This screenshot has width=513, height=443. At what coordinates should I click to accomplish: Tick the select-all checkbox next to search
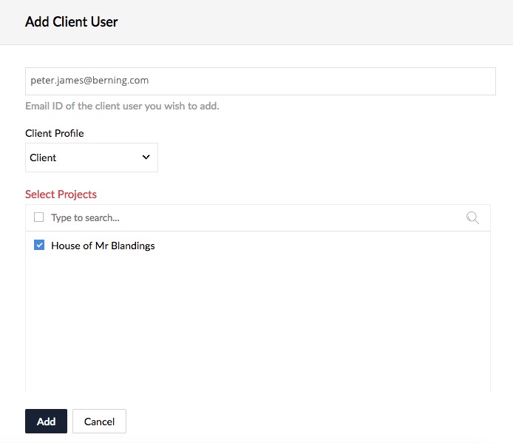point(39,217)
